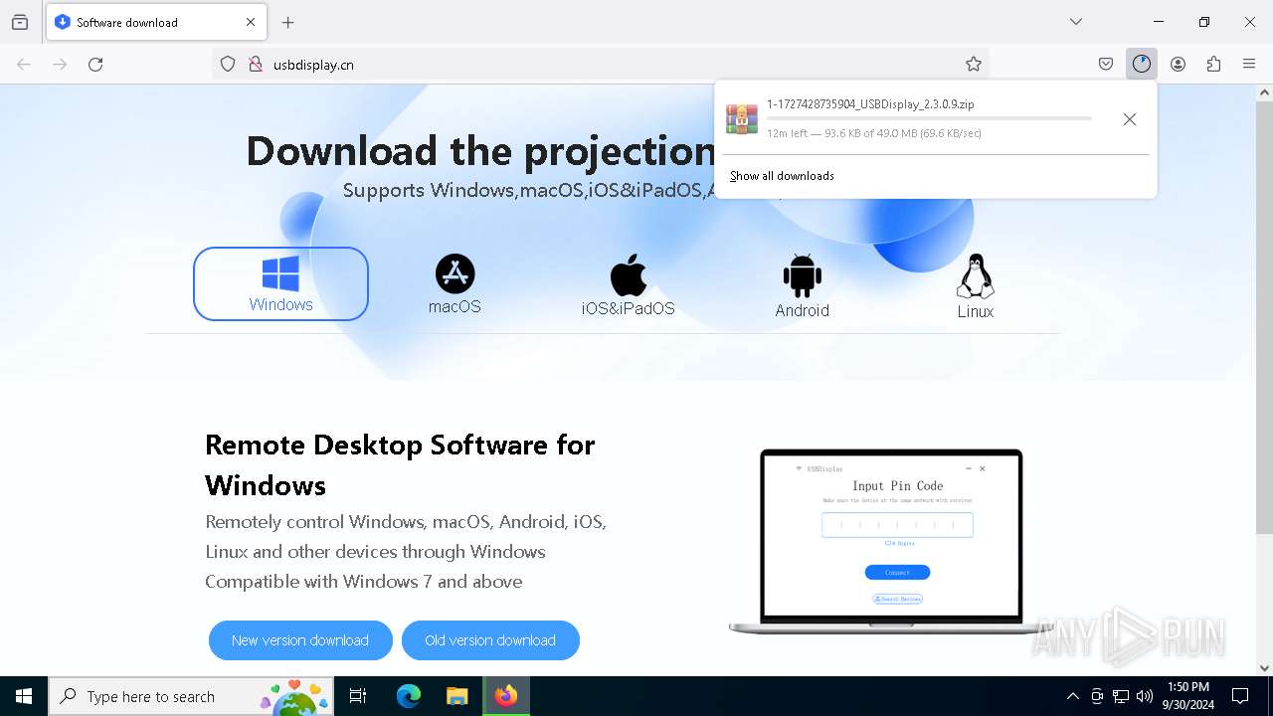
Task: Show hidden system tray icons
Action: click(x=1072, y=696)
